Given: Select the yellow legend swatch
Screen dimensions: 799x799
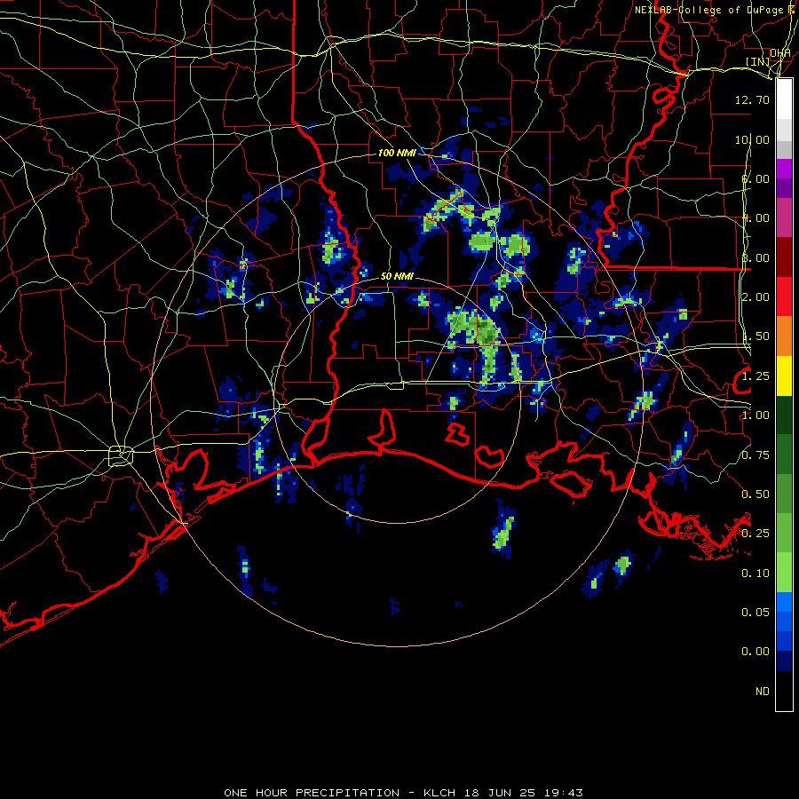Looking at the screenshot, I should pos(784,376).
